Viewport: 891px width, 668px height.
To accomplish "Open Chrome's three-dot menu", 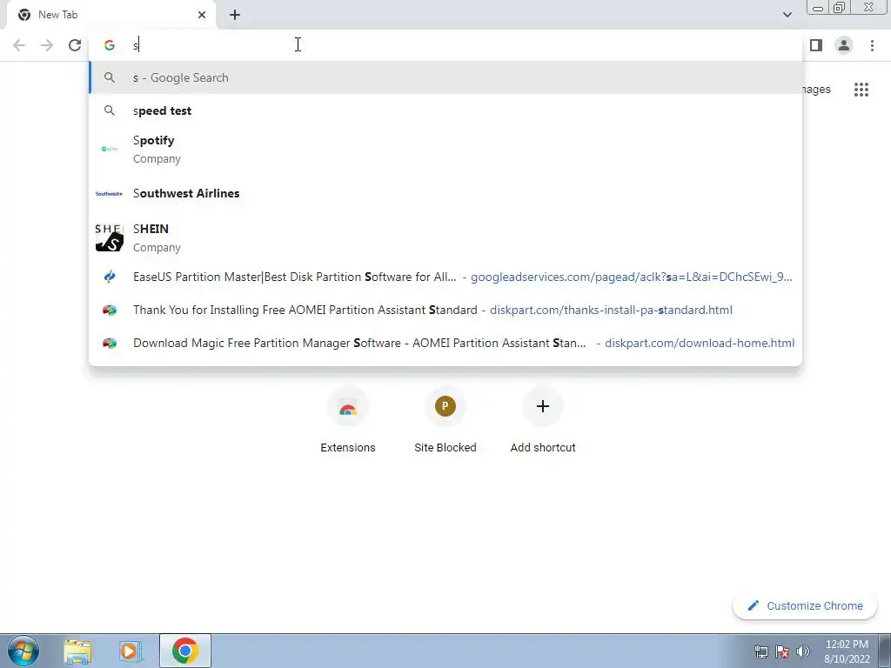I will [x=872, y=45].
